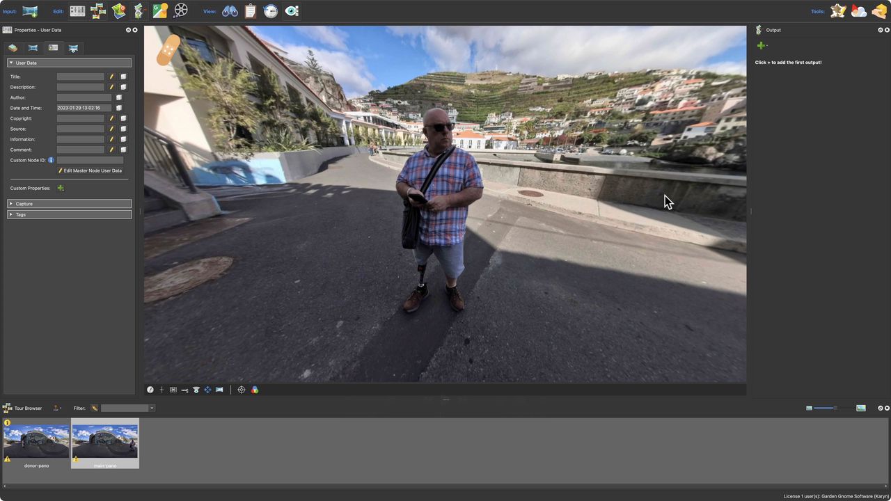This screenshot has height=501, width=891.
Task: Open the Filter dropdown in Tour Browser
Action: 151,408
